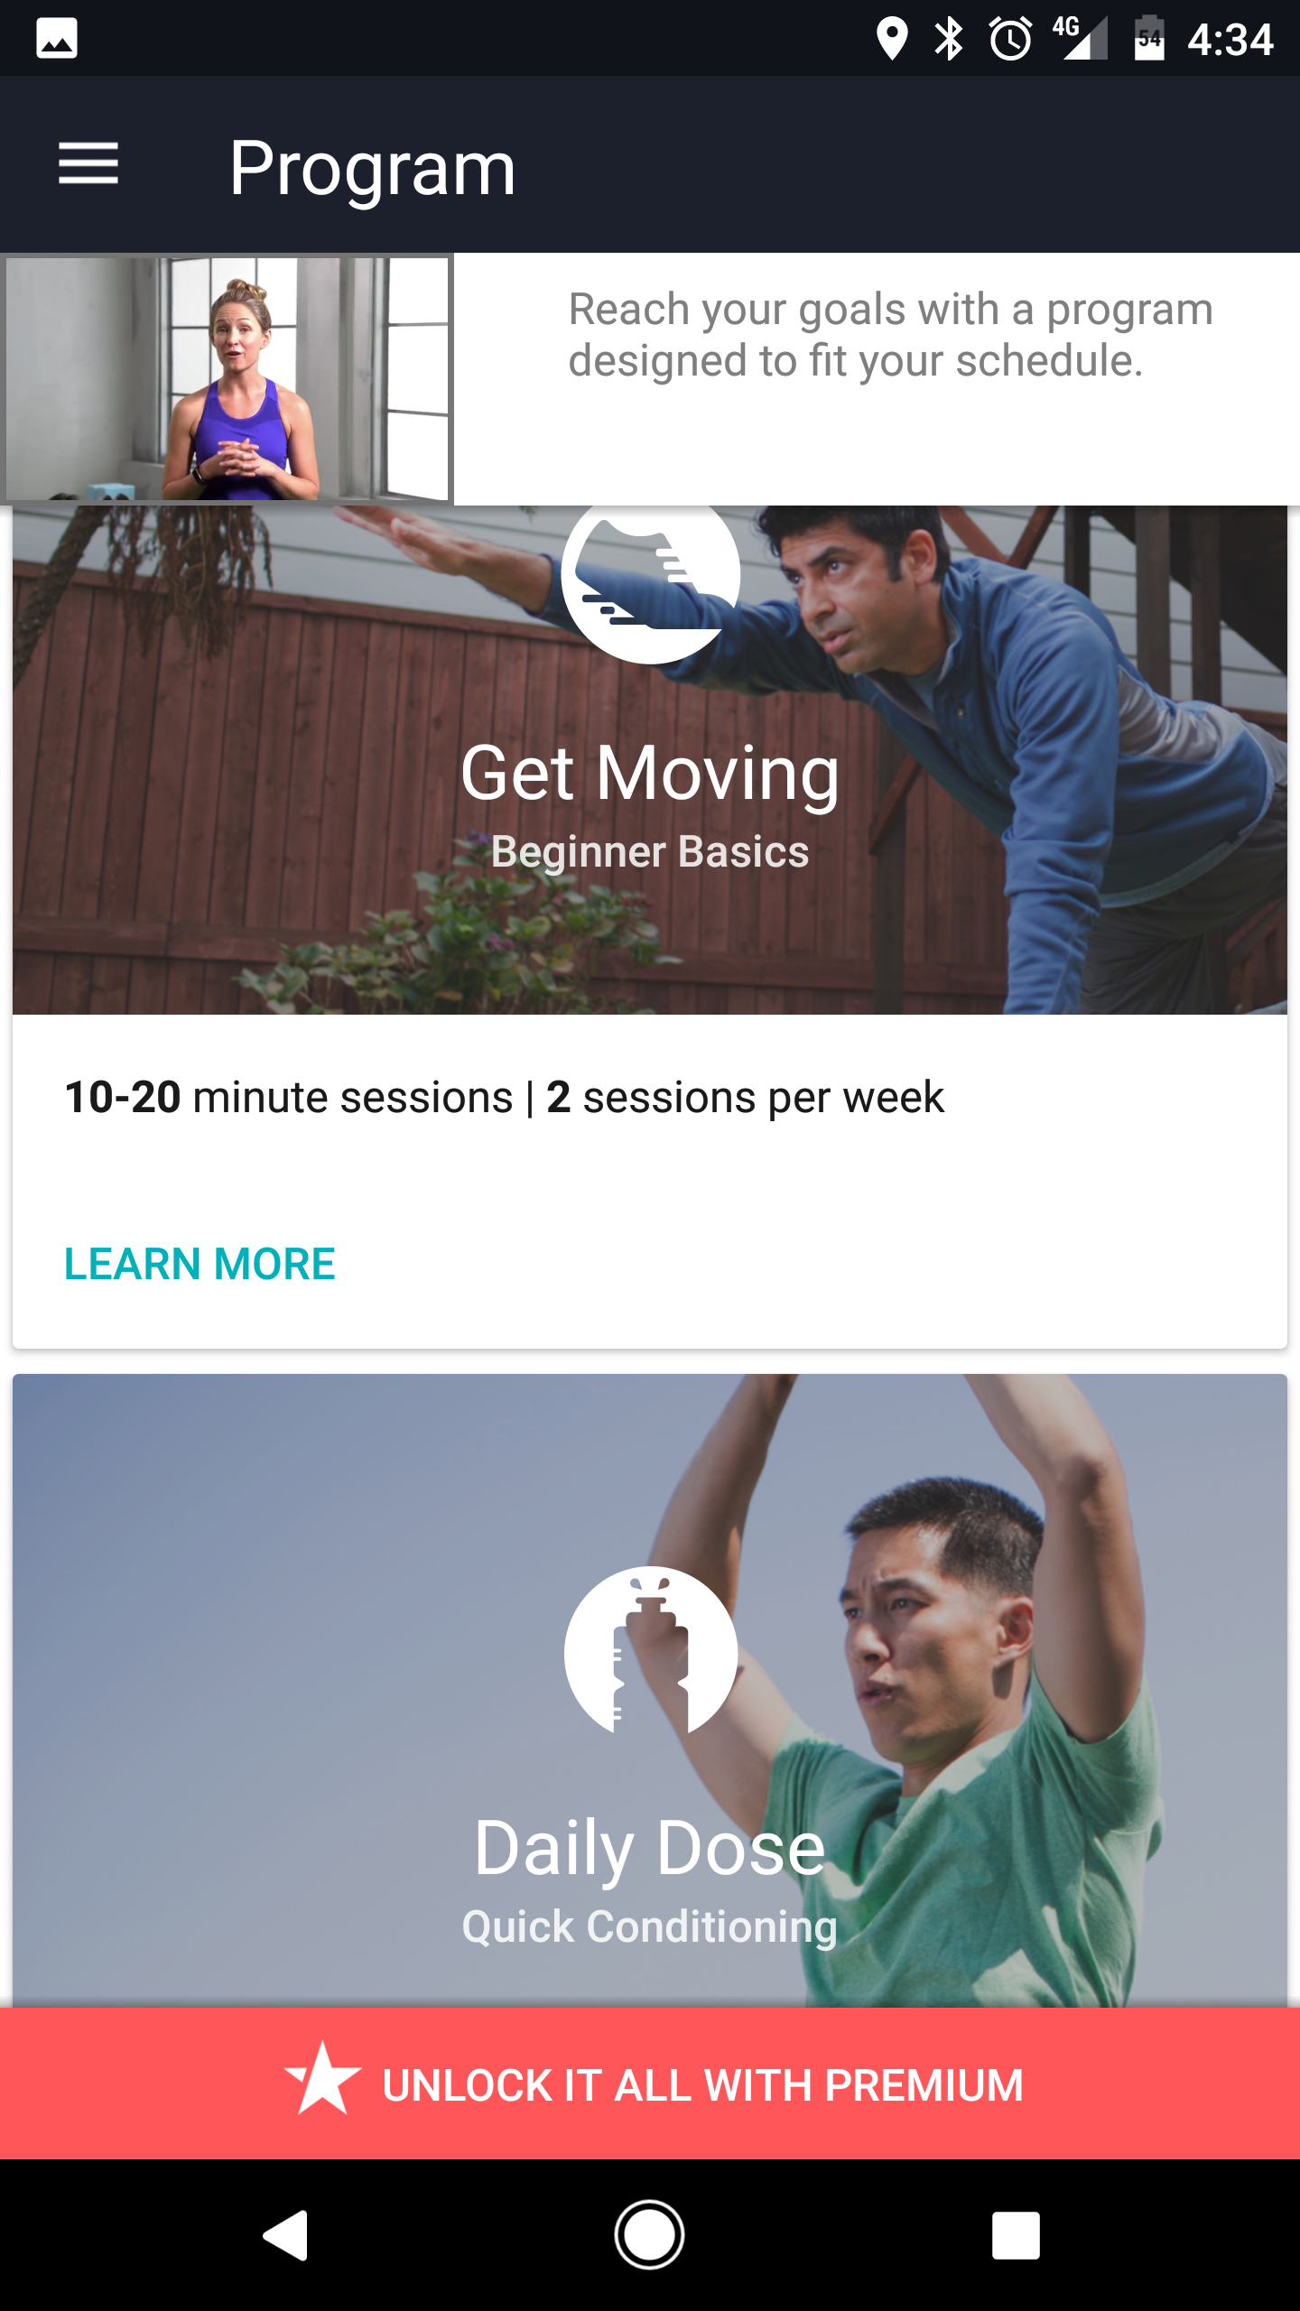Tap the alarm clock status icon
This screenshot has height=2311, width=1300.
pyautogui.click(x=1011, y=39)
